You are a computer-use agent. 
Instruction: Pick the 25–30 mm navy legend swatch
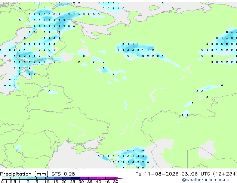click(76, 178)
